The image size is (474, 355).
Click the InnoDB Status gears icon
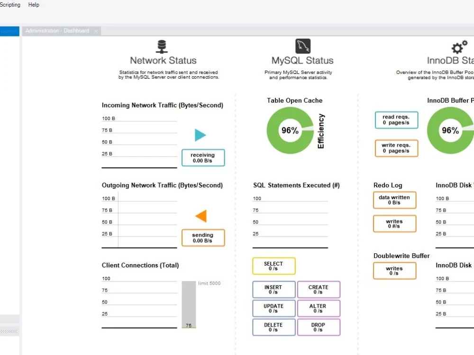[459, 47]
